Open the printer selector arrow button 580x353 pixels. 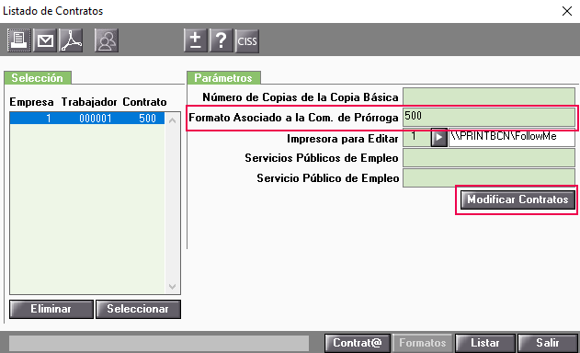(x=439, y=137)
